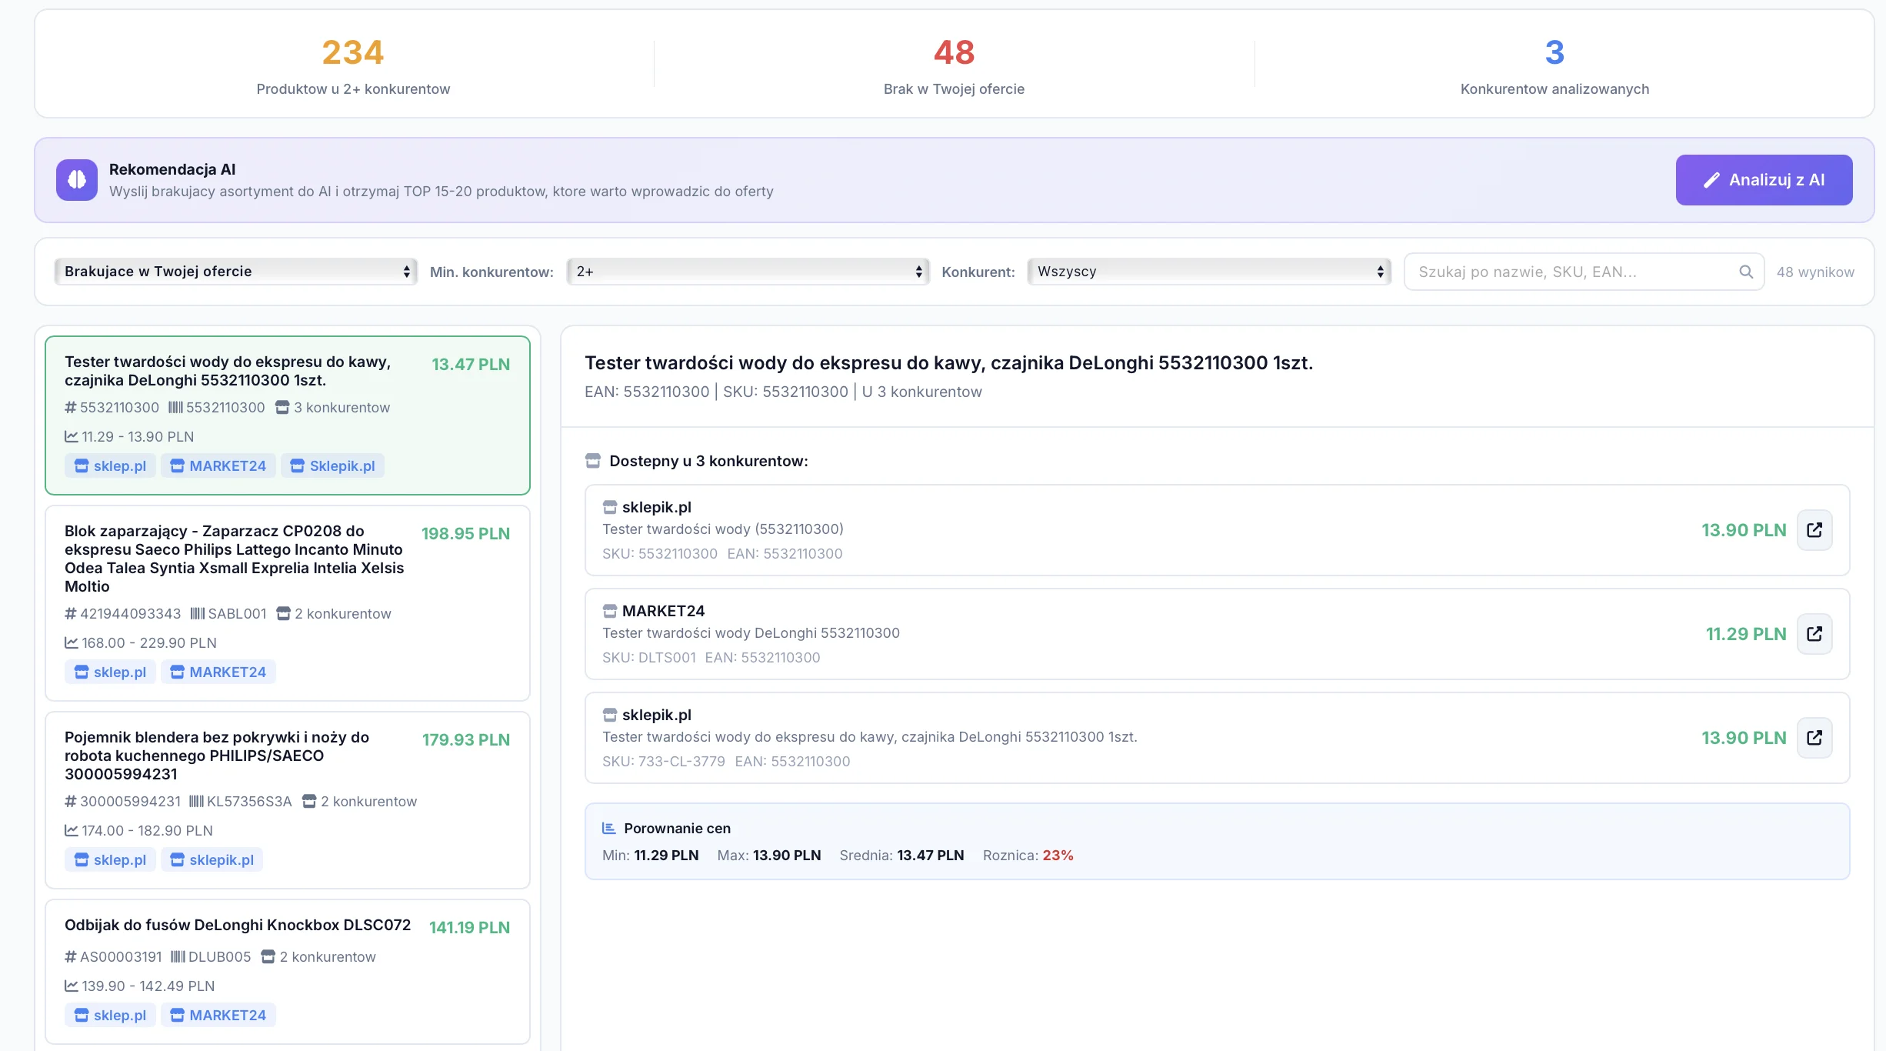Open external link for sklepik.pl 13.90 PLN offer
1886x1051 pixels.
pos(1814,530)
